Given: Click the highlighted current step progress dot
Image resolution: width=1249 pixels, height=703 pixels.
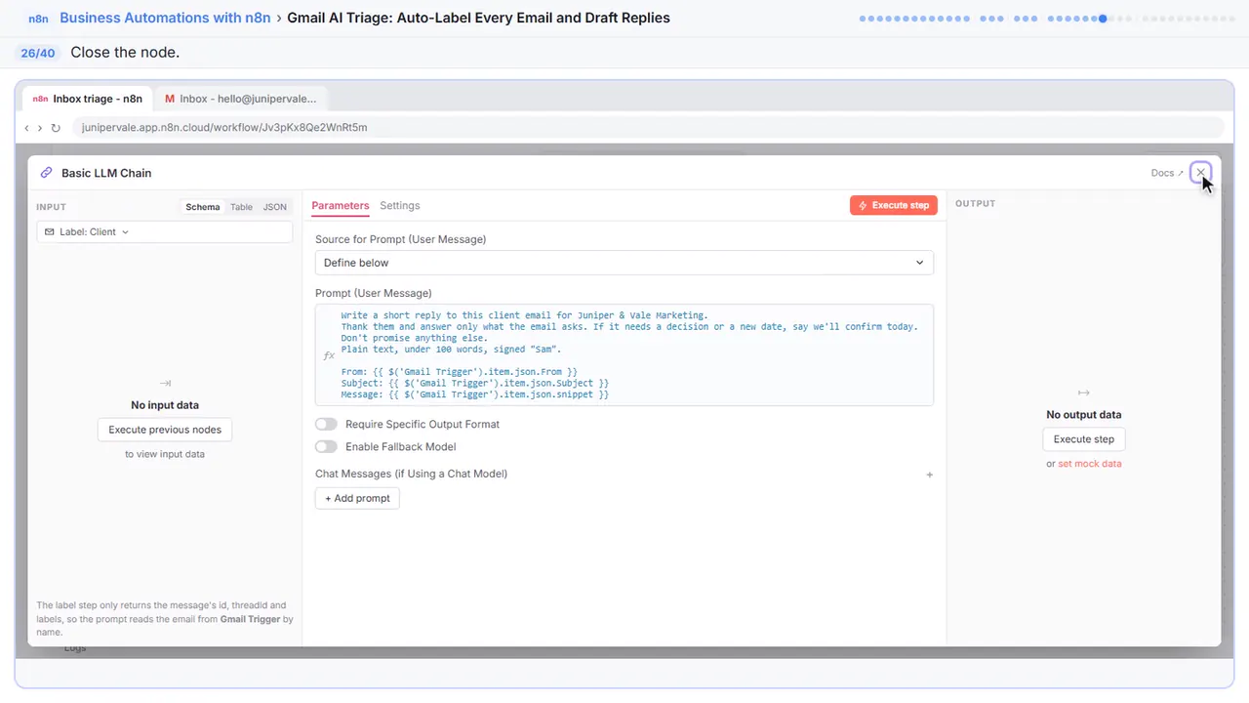Looking at the screenshot, I should click(1103, 18).
